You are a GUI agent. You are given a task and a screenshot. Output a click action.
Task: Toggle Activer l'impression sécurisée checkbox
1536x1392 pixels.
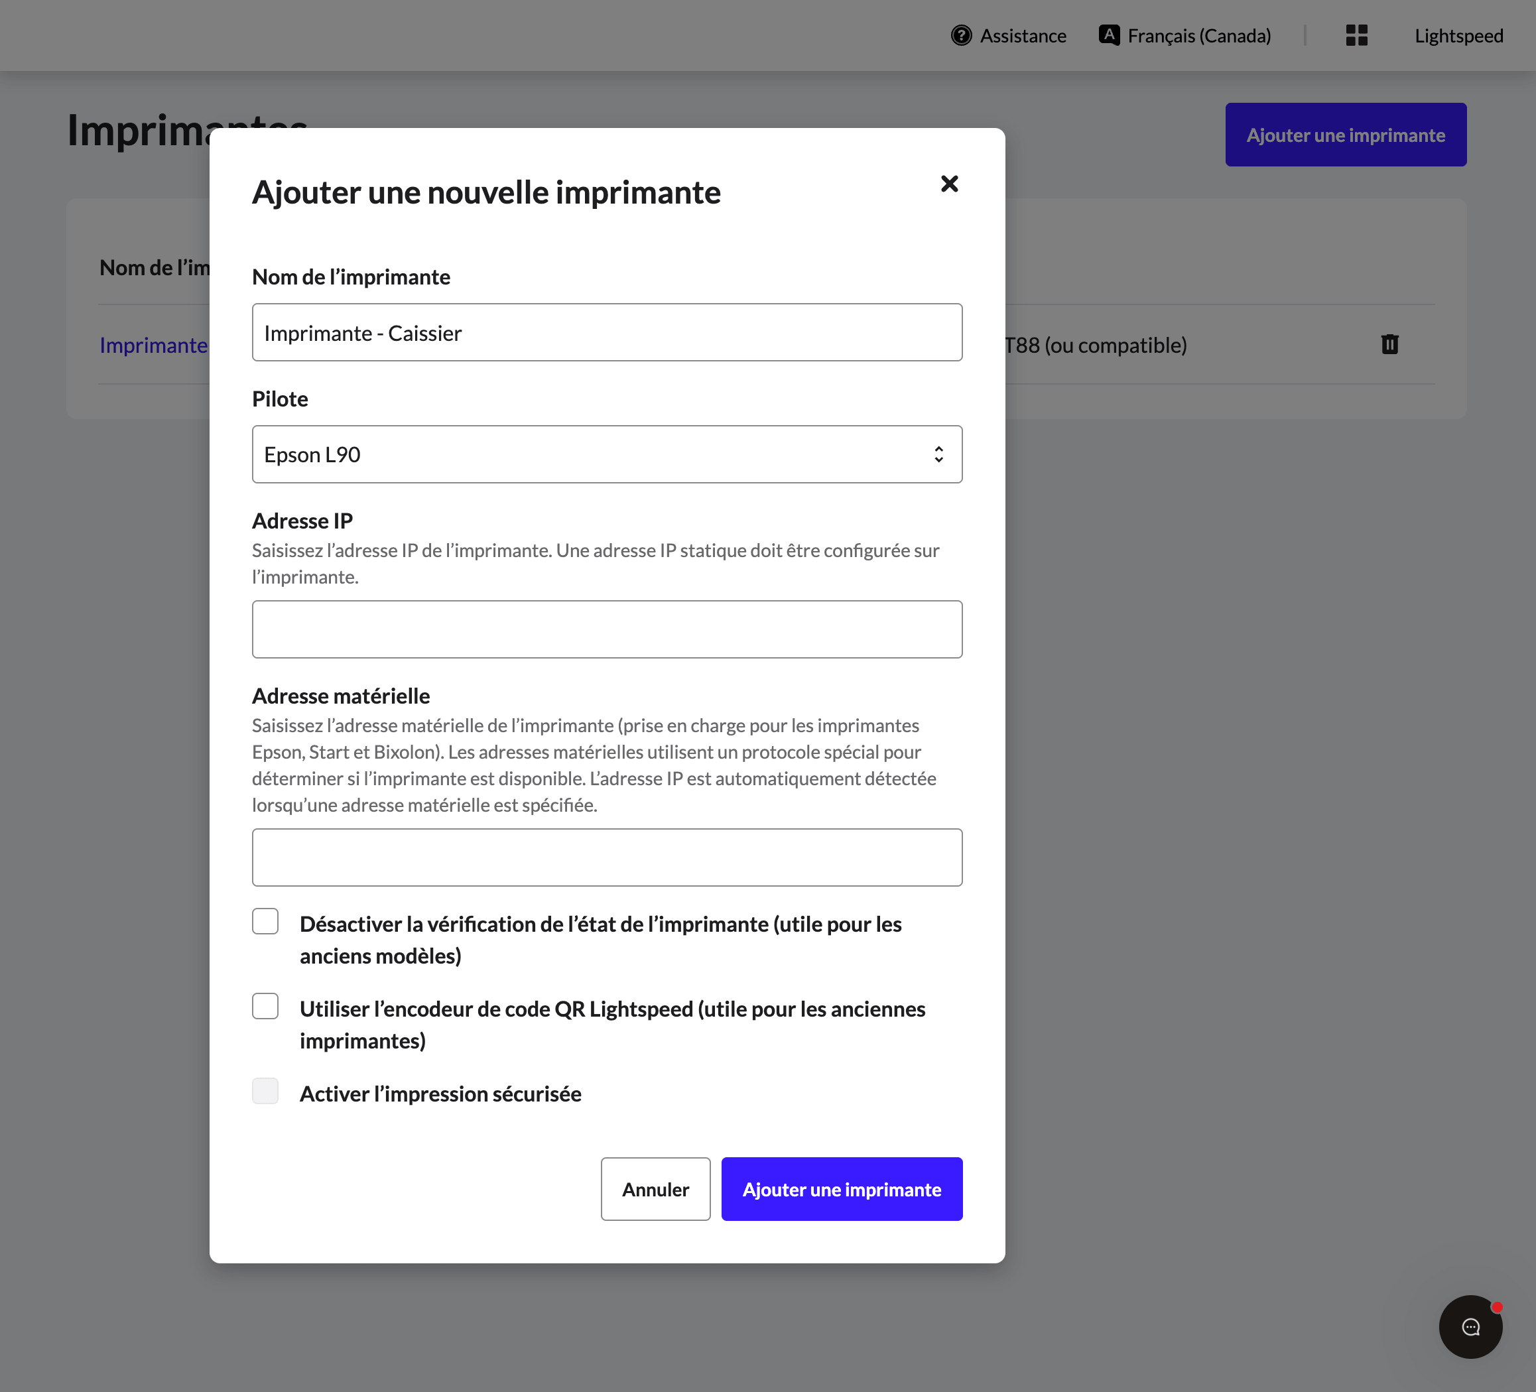[265, 1091]
